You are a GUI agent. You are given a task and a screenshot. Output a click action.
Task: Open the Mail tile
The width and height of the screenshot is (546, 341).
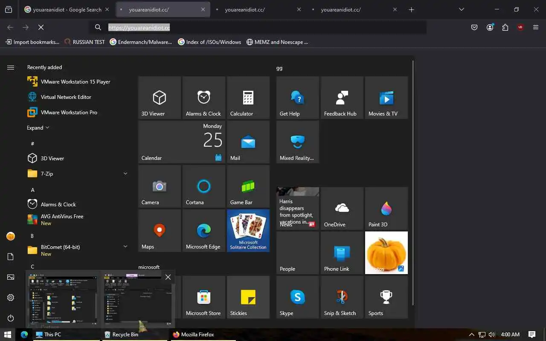(x=248, y=142)
